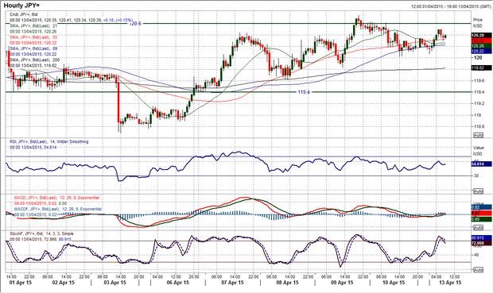This screenshot has width=493, height=293.
Task: Click the 07 Apr 15 date on the time axis
Action: [x=232, y=283]
